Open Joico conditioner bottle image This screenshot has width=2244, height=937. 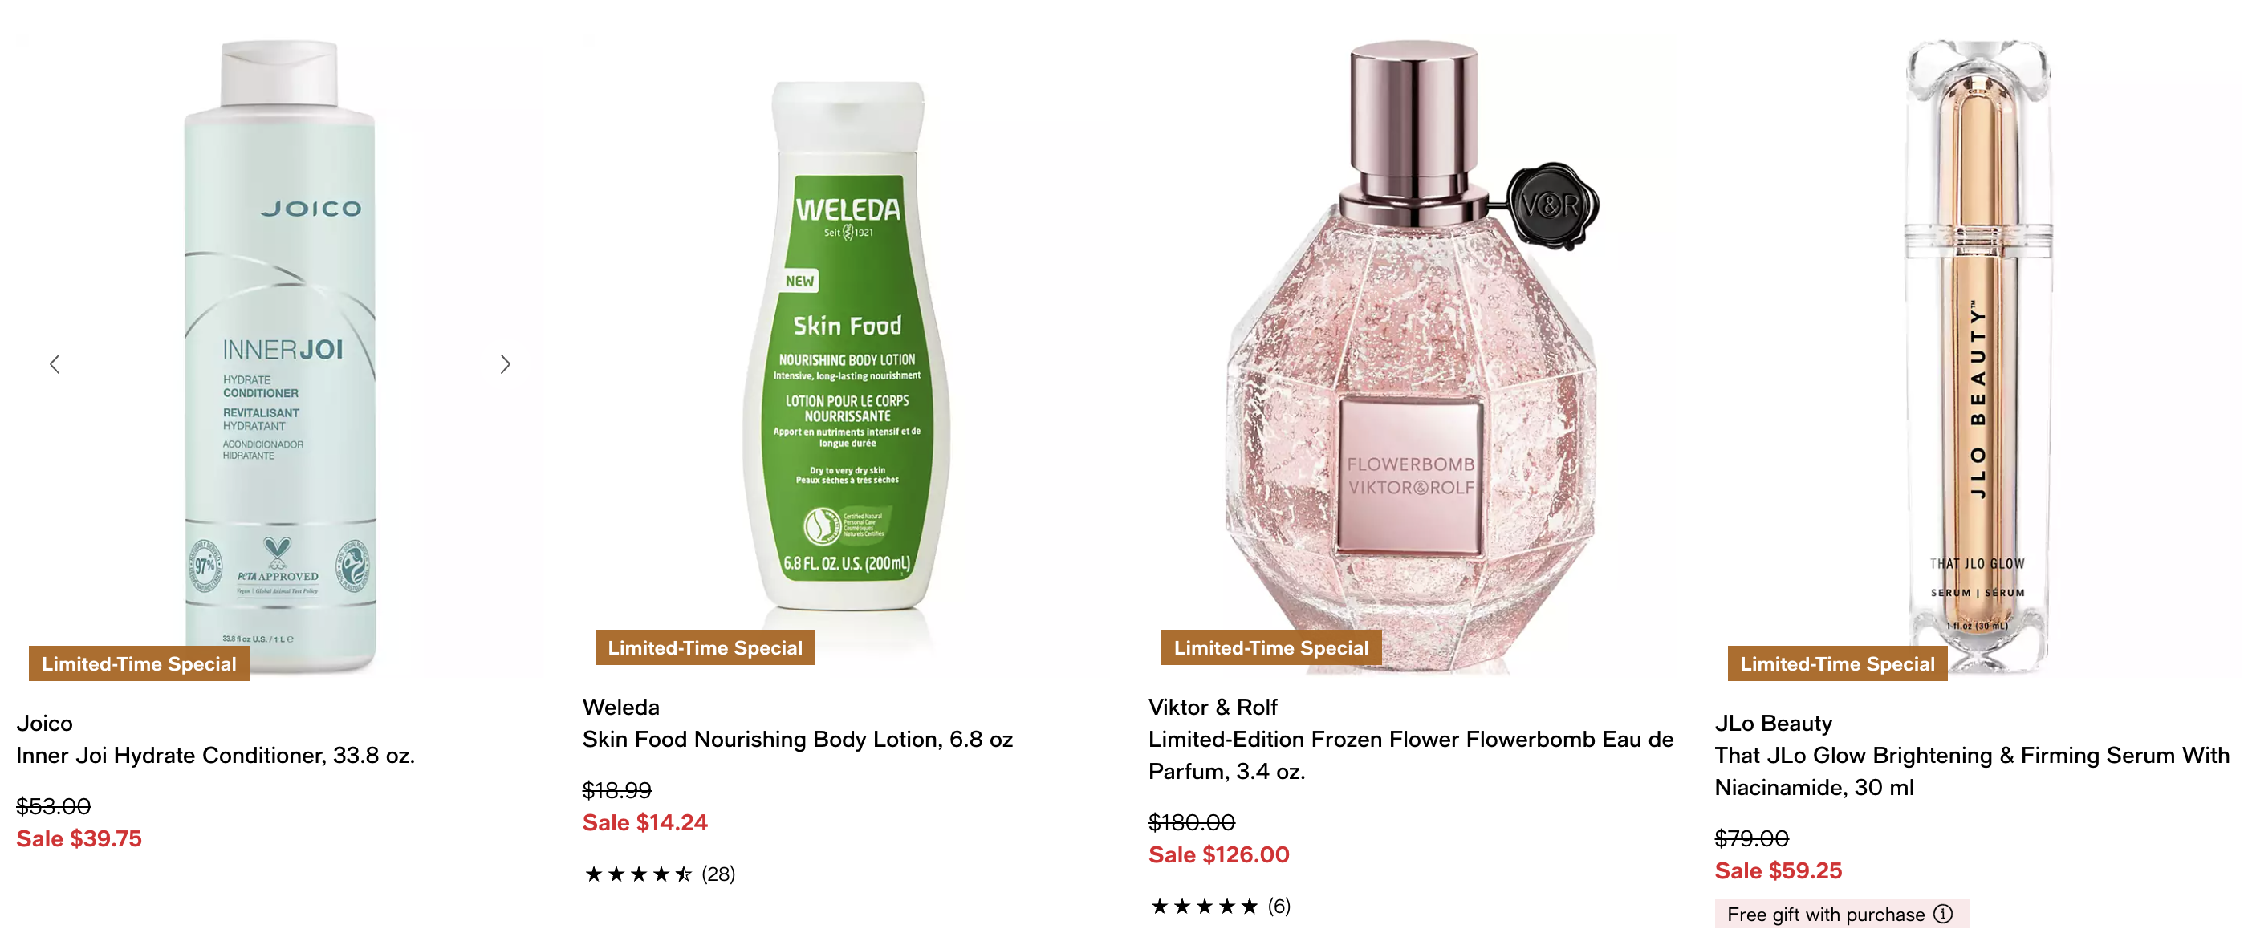click(x=279, y=357)
